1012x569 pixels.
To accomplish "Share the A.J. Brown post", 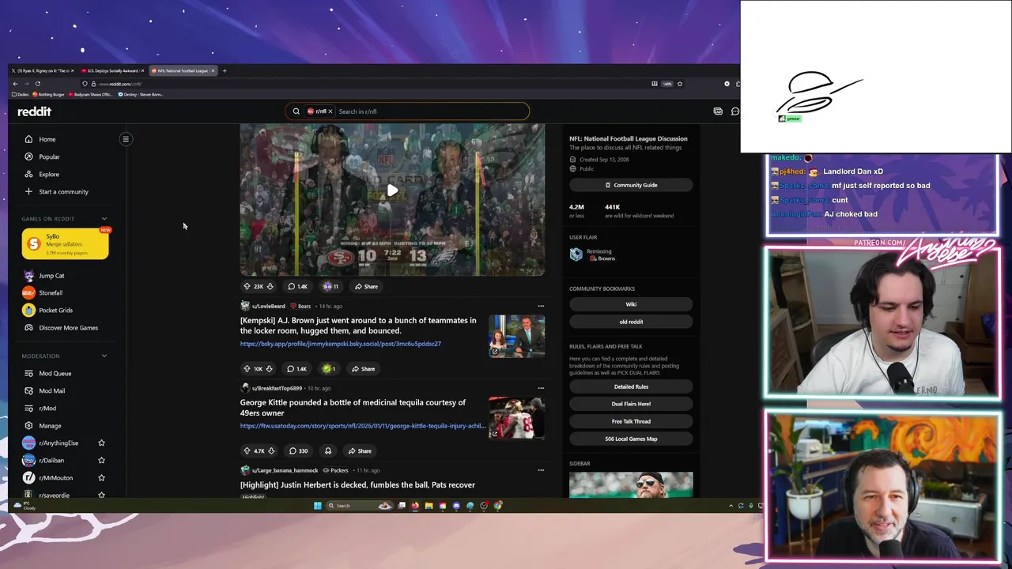I will (364, 368).
